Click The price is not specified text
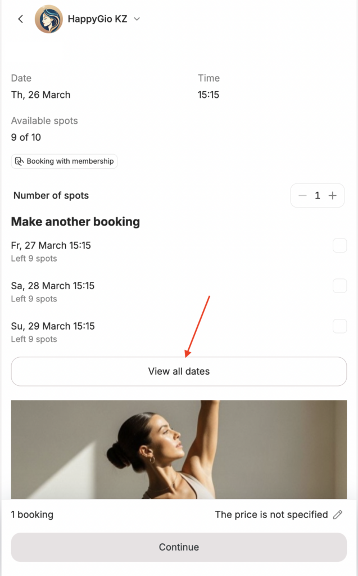 tap(271, 515)
